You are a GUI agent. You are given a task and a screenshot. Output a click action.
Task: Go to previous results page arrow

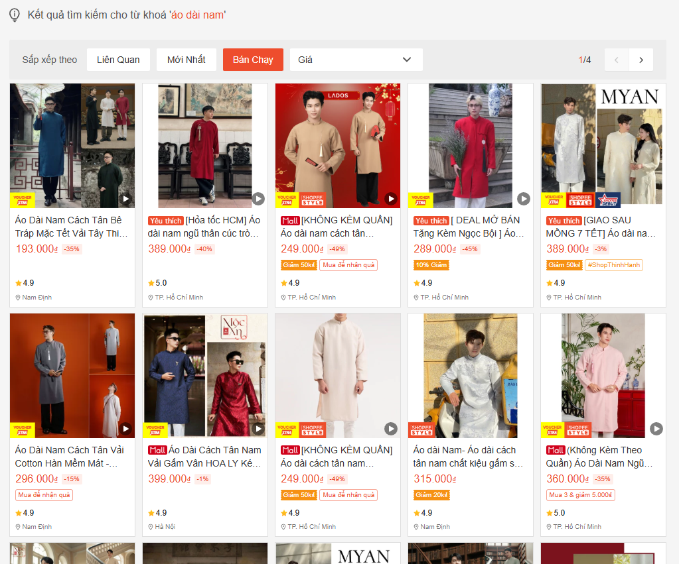[x=617, y=60]
